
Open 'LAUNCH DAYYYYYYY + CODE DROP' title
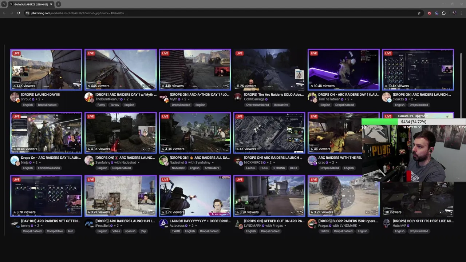click(x=200, y=221)
